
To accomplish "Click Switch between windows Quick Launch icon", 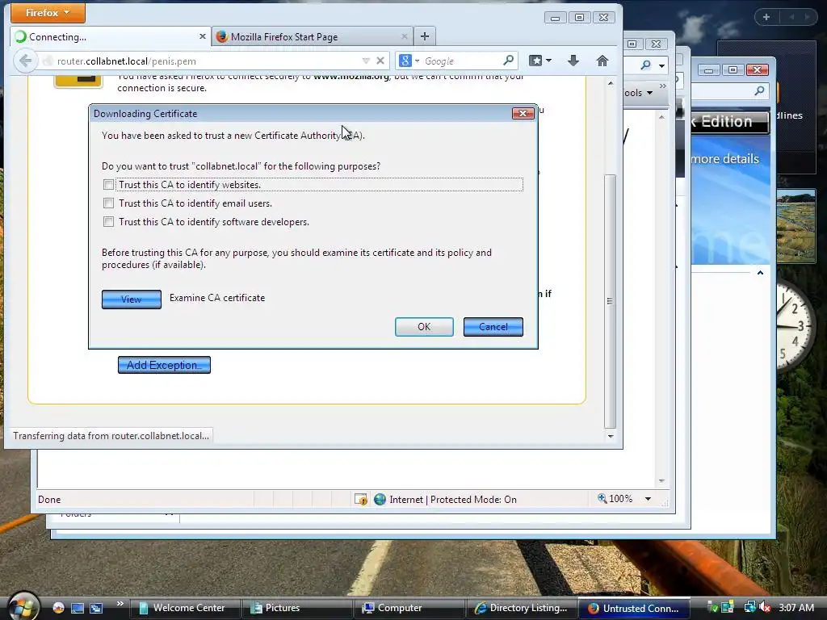I will (96, 608).
